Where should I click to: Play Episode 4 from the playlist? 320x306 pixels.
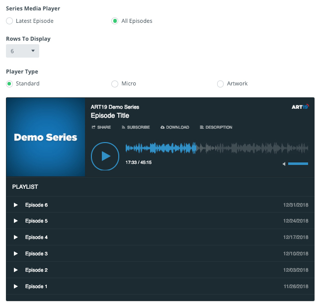pos(16,237)
